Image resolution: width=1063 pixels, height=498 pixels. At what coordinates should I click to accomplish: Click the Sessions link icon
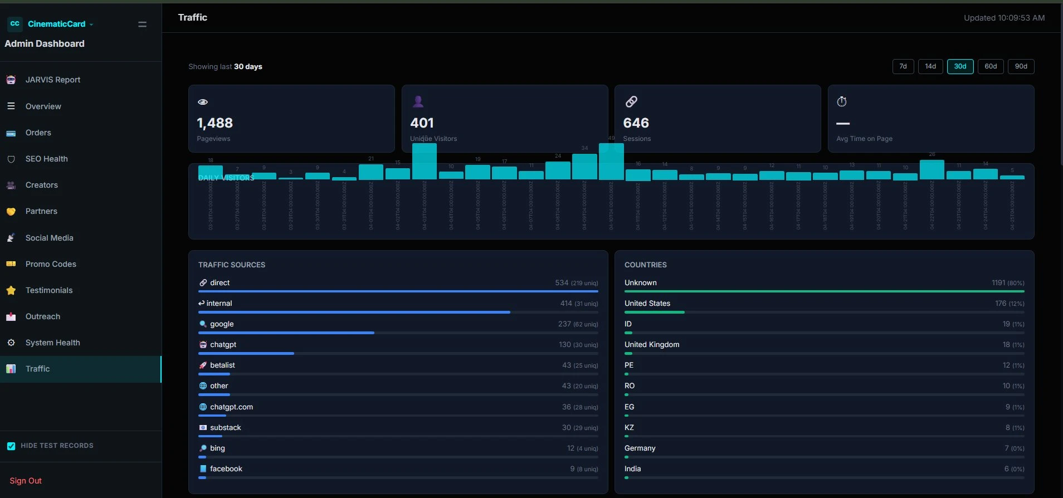point(631,101)
